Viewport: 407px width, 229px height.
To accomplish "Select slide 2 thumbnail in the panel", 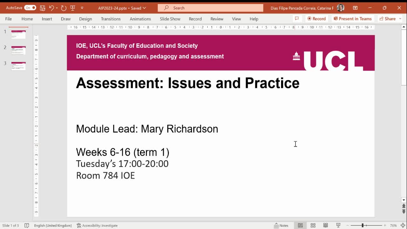I will 18,50.
